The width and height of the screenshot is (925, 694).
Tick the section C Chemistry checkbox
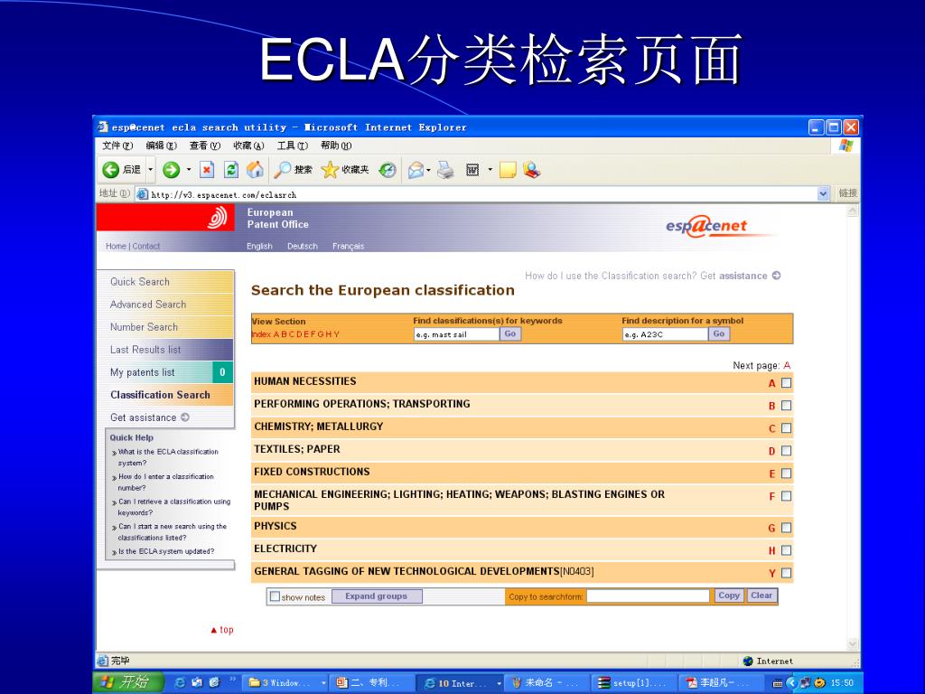[x=787, y=428]
